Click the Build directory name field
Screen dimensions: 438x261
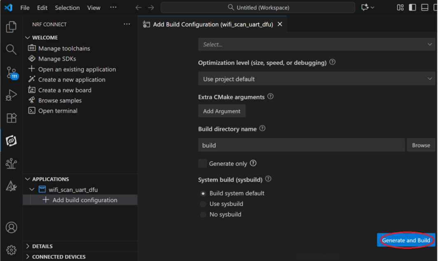tap(301, 145)
